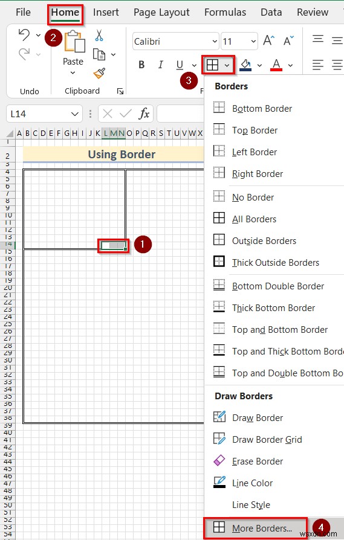Toggle Bold formatting
The image size is (344, 540).
point(141,65)
